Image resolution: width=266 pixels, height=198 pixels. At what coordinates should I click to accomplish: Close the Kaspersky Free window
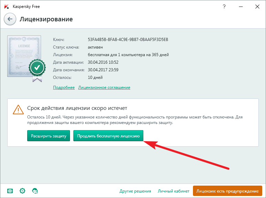257,7
